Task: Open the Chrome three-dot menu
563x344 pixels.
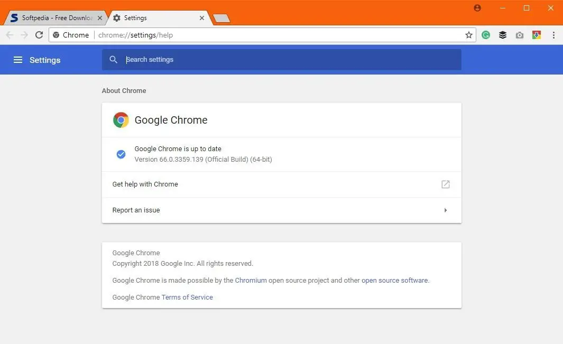Action: click(x=553, y=35)
